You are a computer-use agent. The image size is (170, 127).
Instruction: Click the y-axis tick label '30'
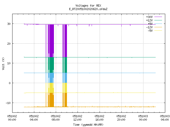point(9,24)
